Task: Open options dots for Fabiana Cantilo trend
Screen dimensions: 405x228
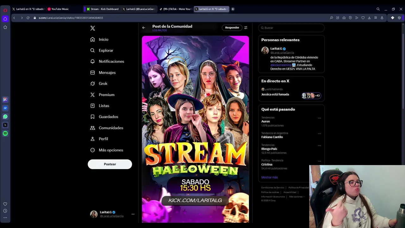Action: (x=319, y=134)
